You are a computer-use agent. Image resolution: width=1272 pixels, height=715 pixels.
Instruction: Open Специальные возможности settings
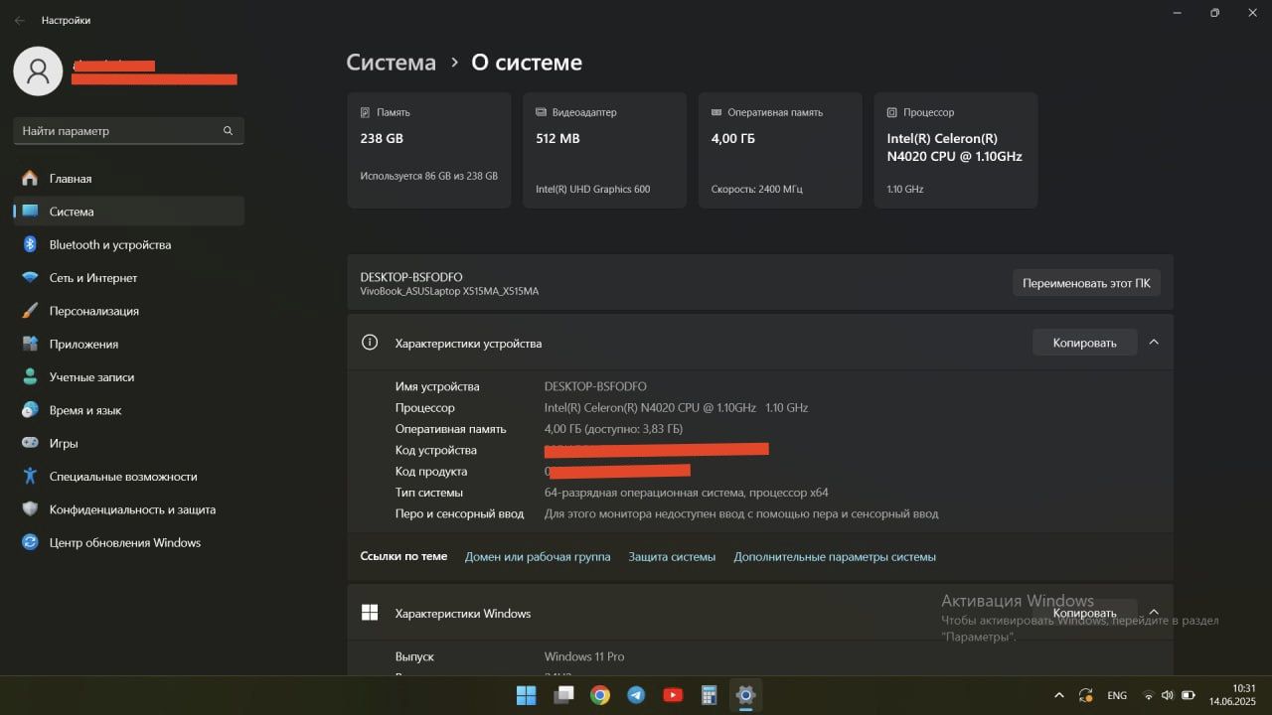point(128,477)
